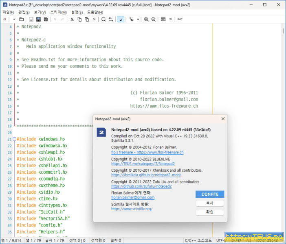Click the DONATE button
The width and height of the screenshot is (286, 244).
pos(210,194)
